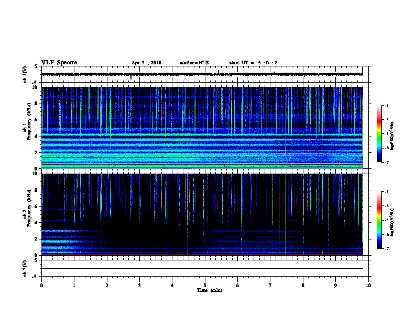Image resolution: width=415 pixels, height=320 pixels.
Task: Click time axis tick label "7"
Action: (270, 285)
